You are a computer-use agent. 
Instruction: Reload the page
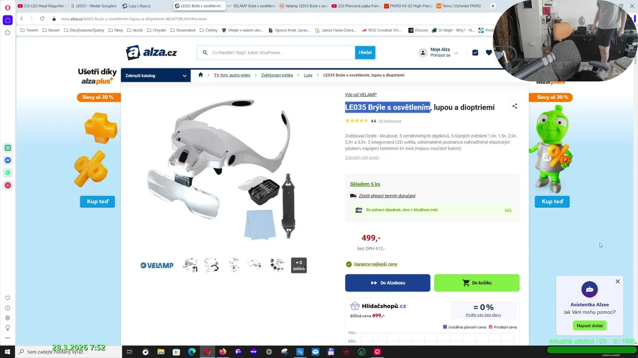42,18
